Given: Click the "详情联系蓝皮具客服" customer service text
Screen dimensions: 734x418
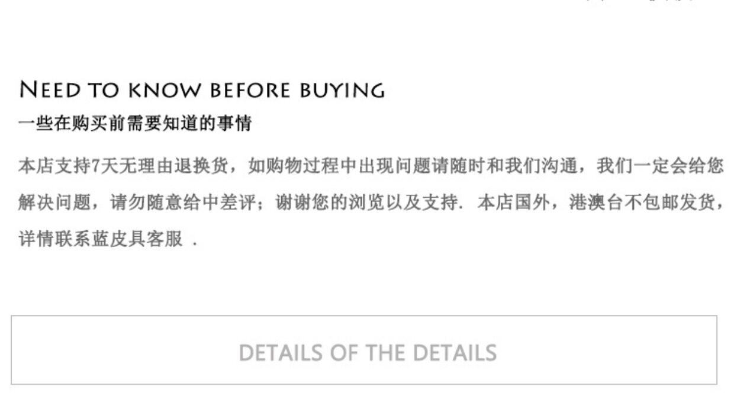Looking at the screenshot, I should [x=101, y=240].
